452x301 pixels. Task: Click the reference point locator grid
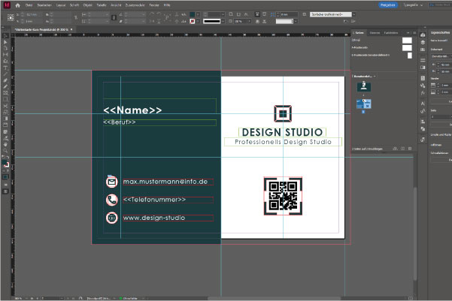pyautogui.click(x=11, y=17)
